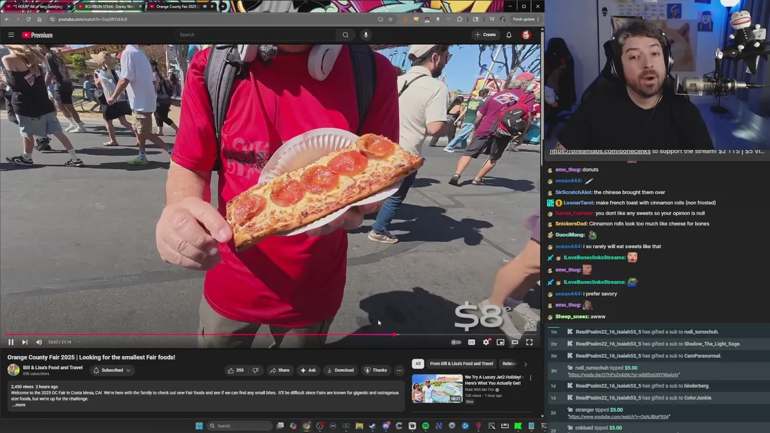Click the Ask button under the video
Screen dimensions: 770x433
(308, 370)
